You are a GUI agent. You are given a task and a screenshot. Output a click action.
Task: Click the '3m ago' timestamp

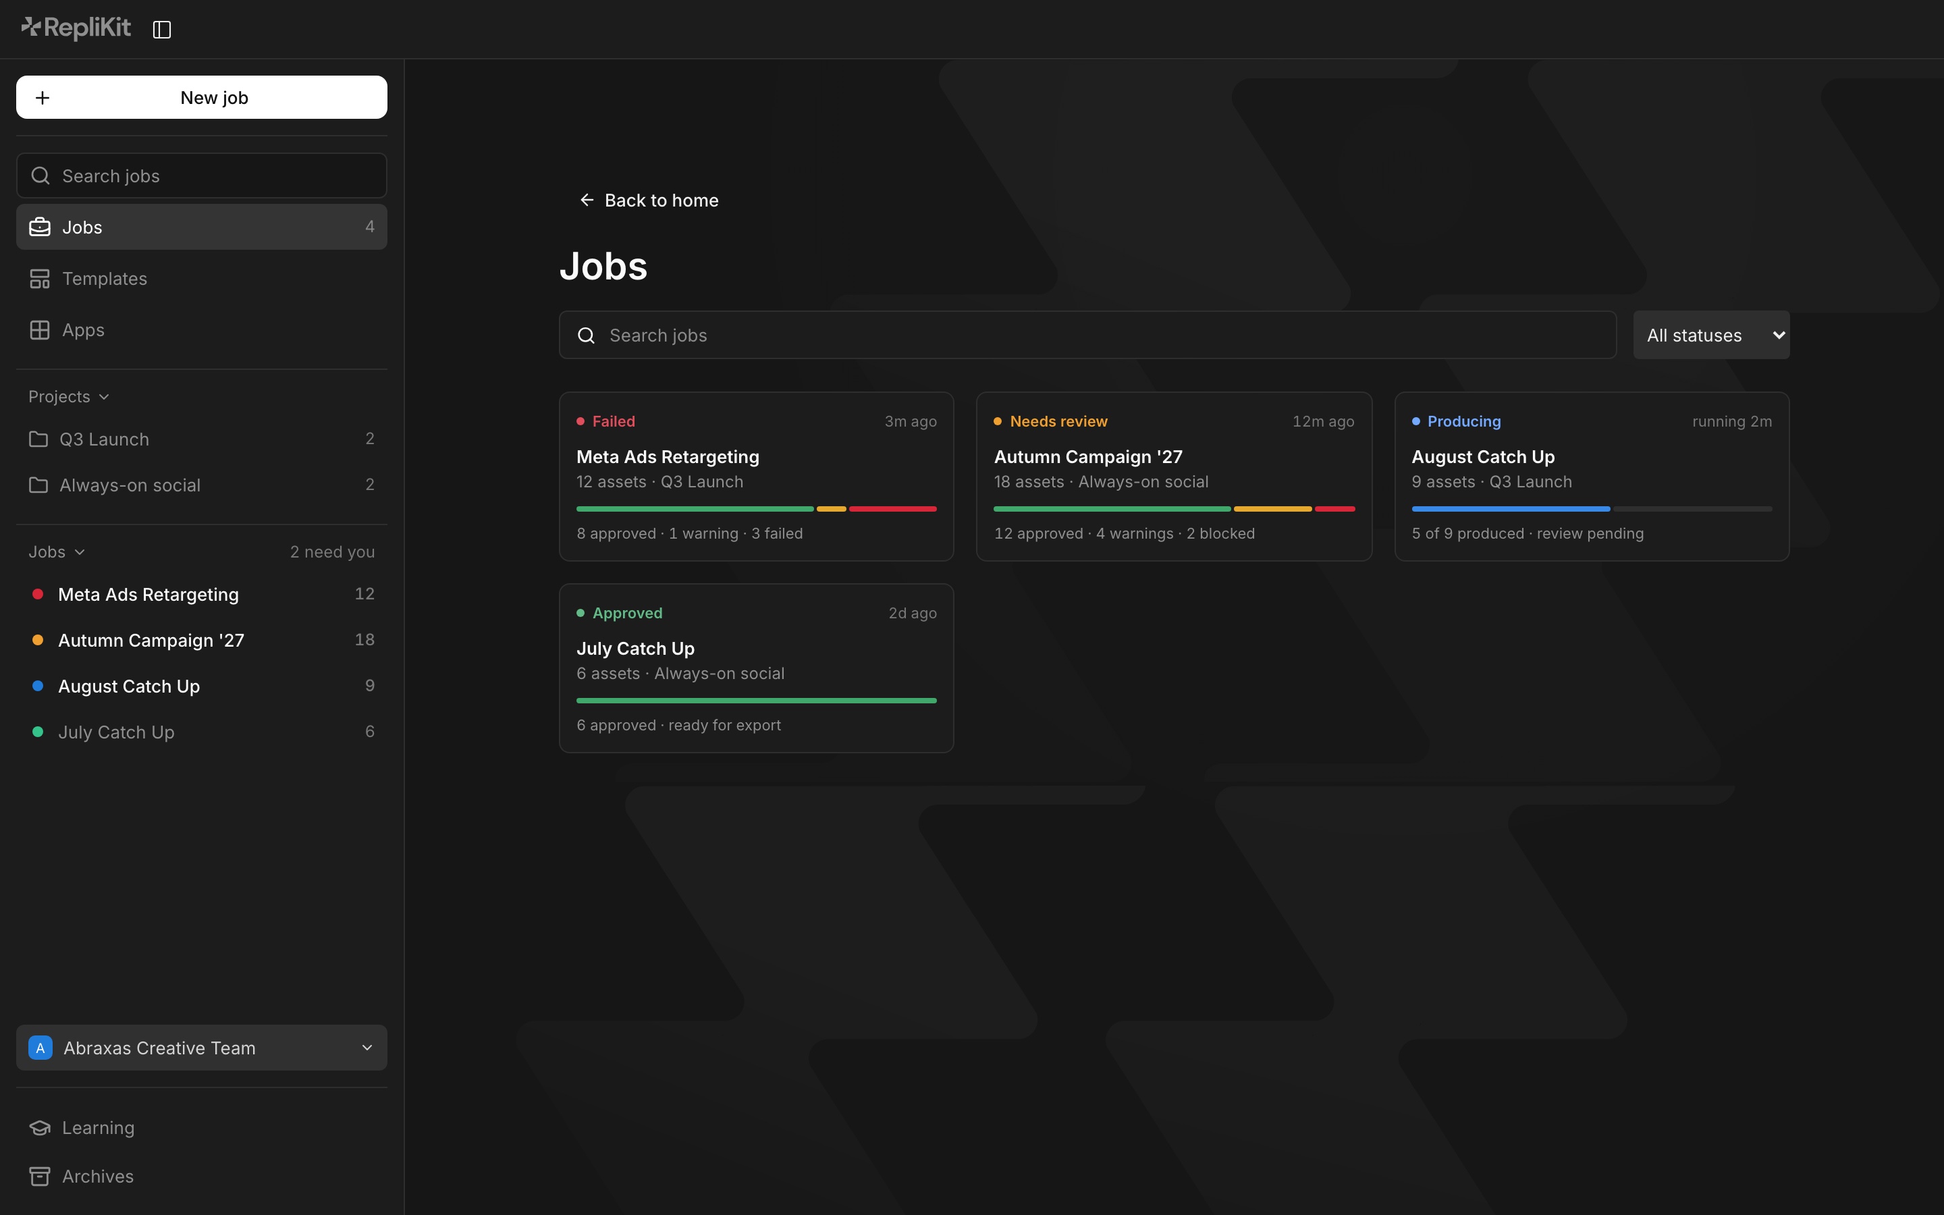[910, 421]
